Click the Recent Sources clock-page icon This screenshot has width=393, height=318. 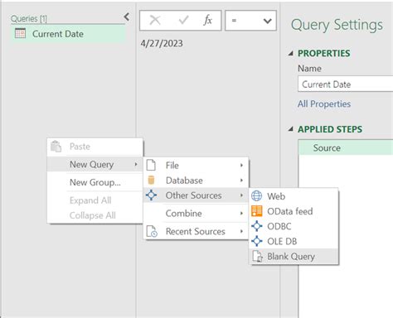click(x=152, y=231)
